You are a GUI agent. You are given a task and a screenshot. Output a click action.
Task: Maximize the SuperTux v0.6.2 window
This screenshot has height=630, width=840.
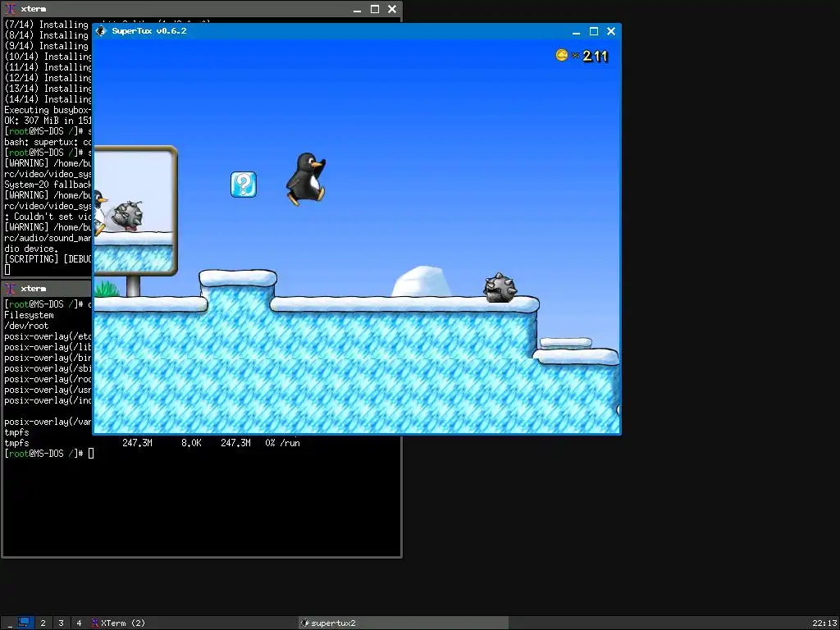pos(594,32)
